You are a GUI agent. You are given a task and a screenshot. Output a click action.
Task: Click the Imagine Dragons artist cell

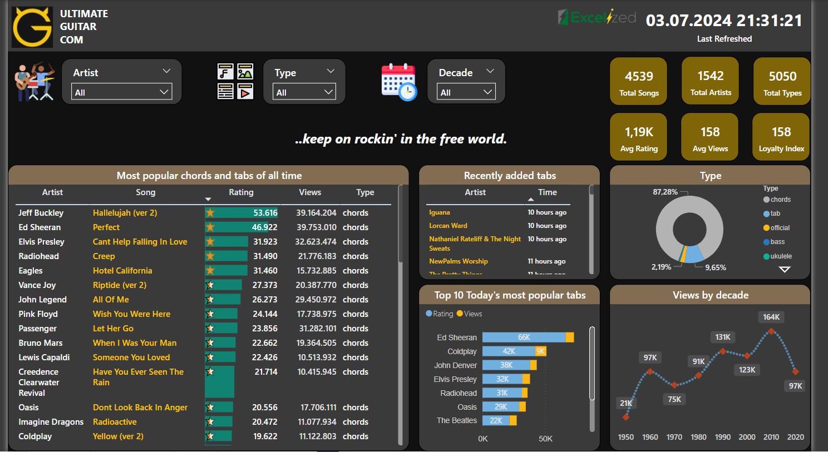point(51,422)
